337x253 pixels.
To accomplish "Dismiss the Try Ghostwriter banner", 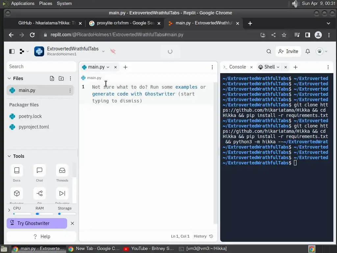I will (x=72, y=223).
